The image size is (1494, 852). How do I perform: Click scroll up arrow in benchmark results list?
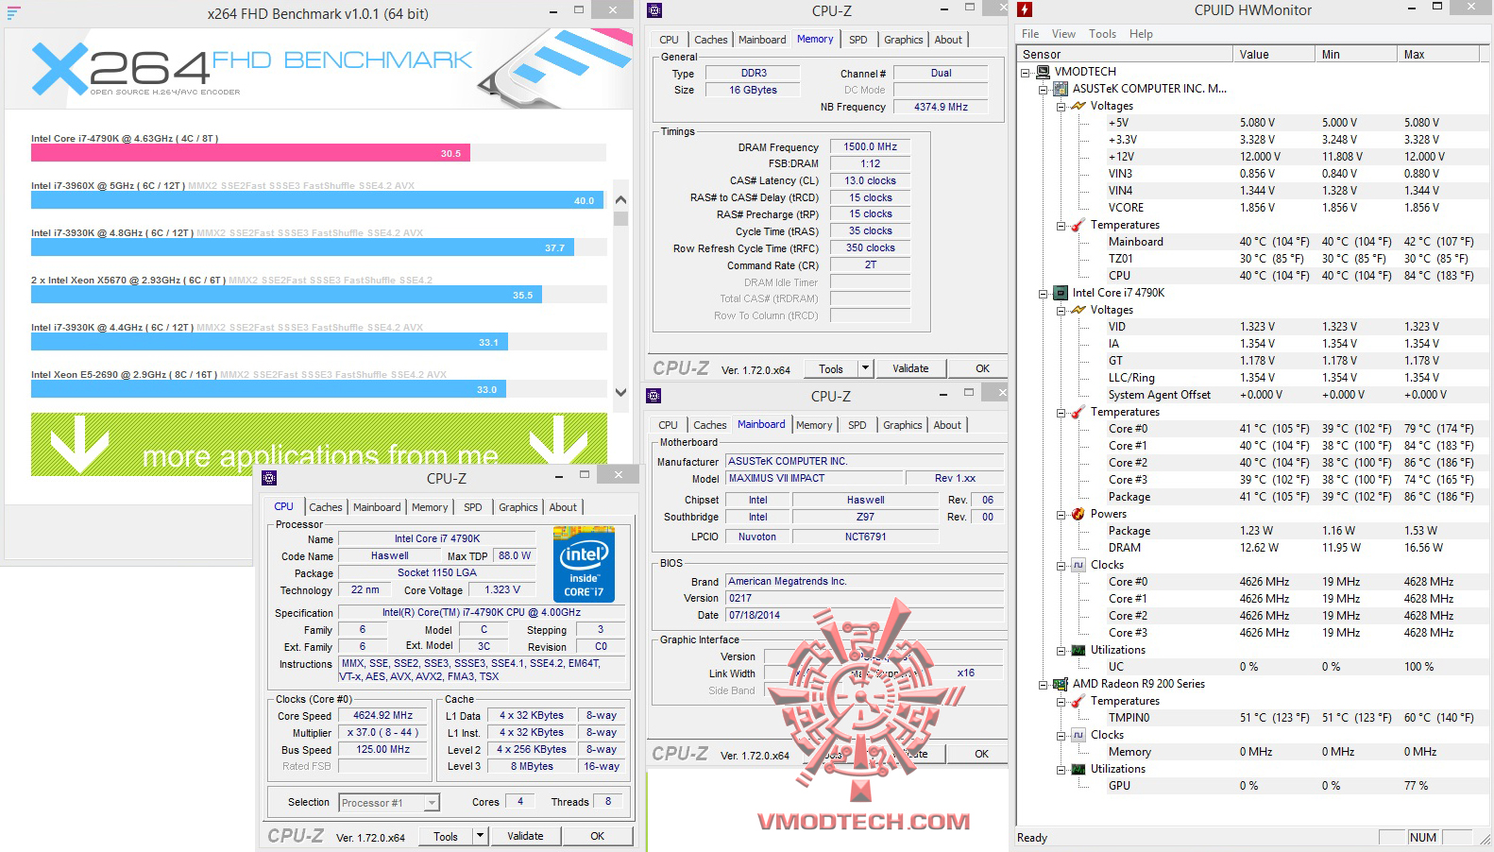(620, 199)
